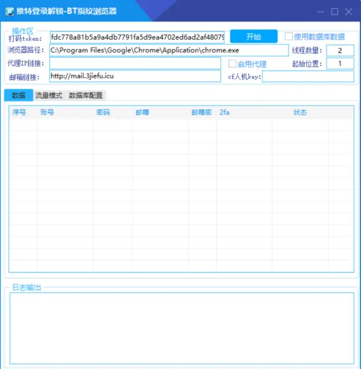
Task: Open the 数据库配置 tab
Action: pos(86,95)
